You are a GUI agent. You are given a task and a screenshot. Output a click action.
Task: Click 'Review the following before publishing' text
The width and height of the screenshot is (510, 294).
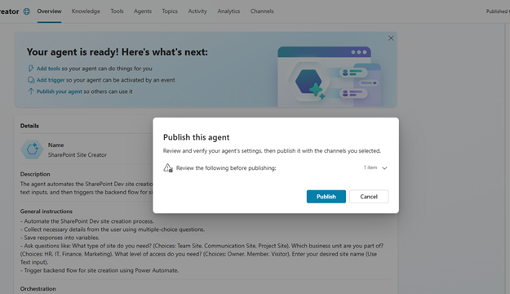pyautogui.click(x=226, y=168)
